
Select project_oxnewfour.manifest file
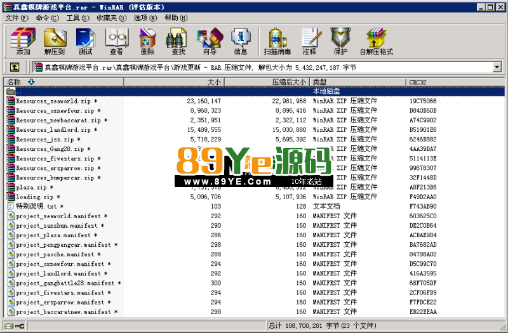click(63, 264)
